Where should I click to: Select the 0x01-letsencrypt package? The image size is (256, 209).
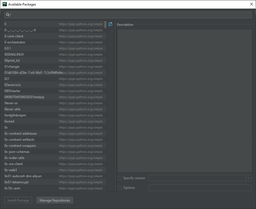(55, 182)
